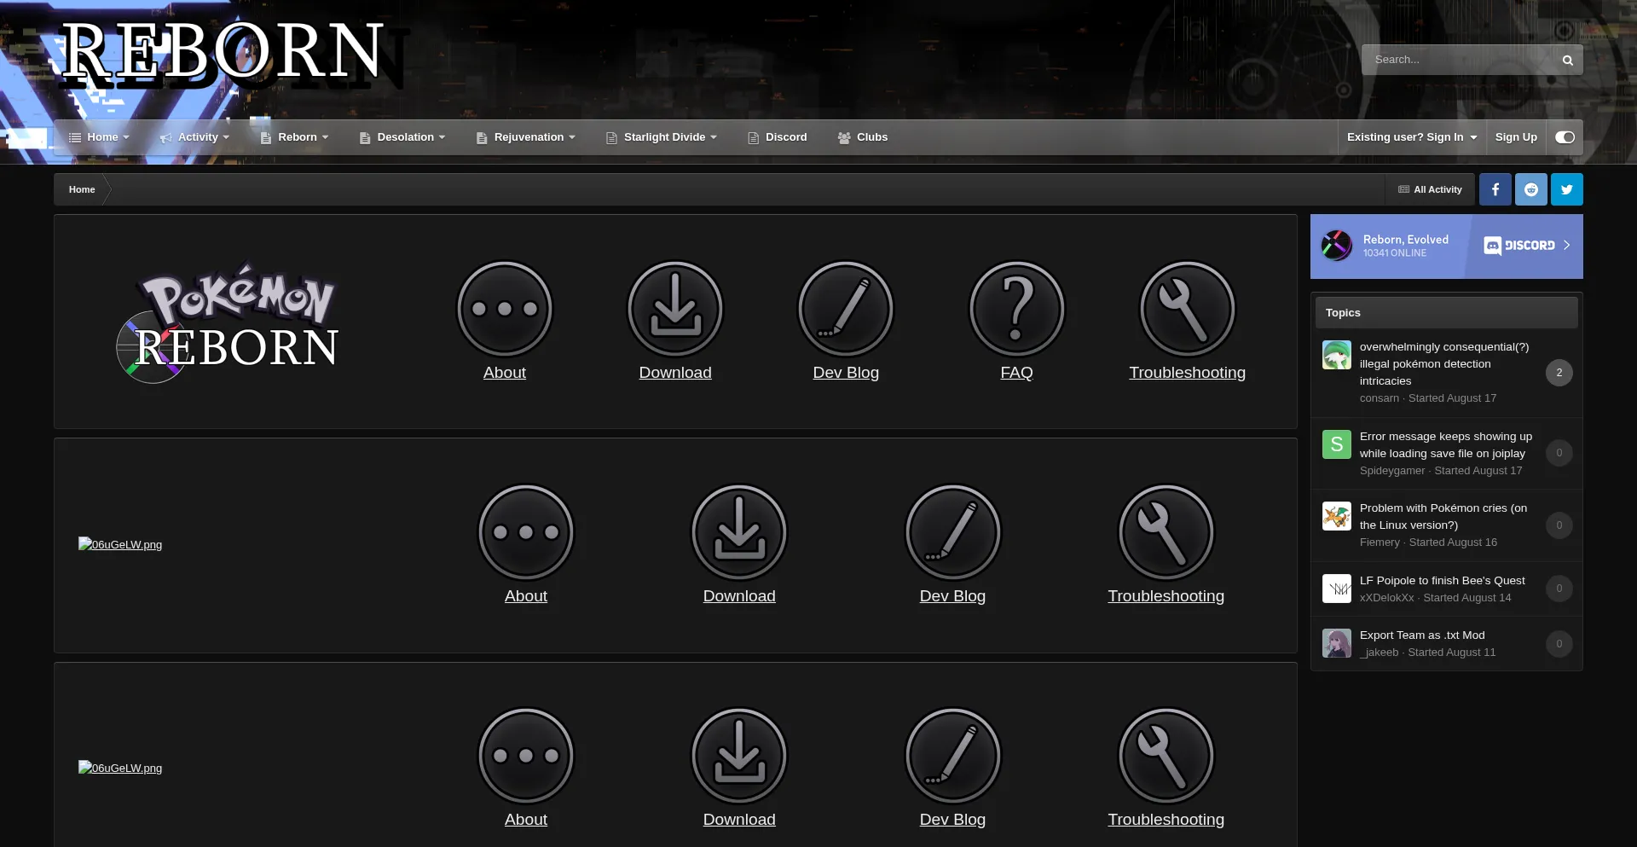The image size is (1637, 847).
Task: Click the FAQ question mark icon
Action: [x=1016, y=309]
